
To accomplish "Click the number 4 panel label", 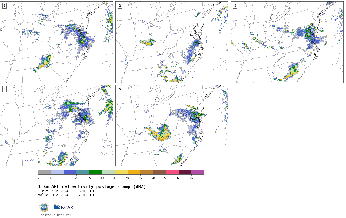I will point(4,89).
